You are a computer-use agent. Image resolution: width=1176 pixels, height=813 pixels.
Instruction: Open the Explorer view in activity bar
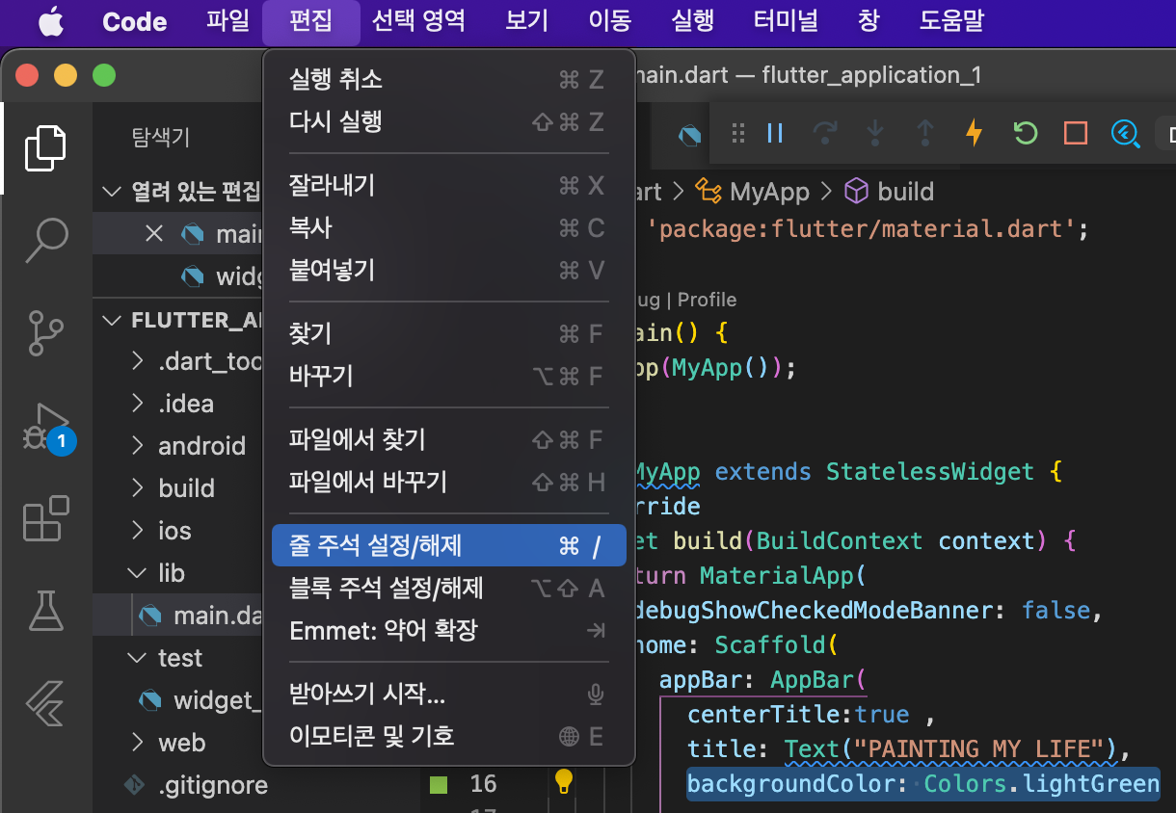click(x=45, y=147)
